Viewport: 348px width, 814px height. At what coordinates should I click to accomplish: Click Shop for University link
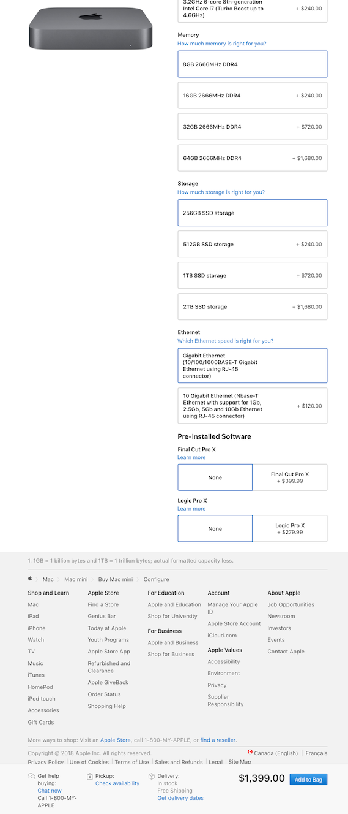[172, 616]
